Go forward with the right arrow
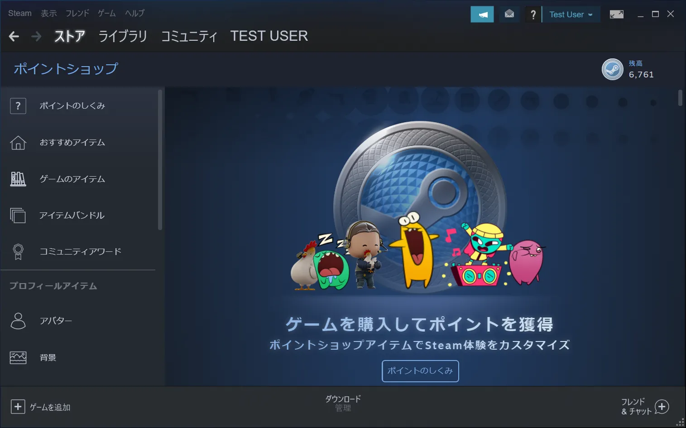 coord(36,36)
